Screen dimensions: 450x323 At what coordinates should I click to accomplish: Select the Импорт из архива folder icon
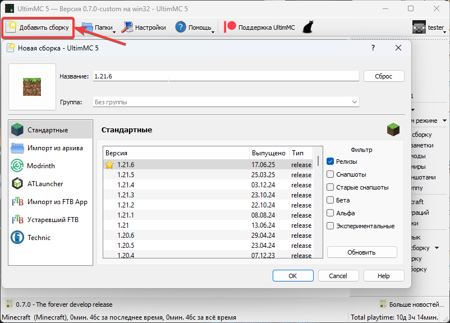pos(17,148)
